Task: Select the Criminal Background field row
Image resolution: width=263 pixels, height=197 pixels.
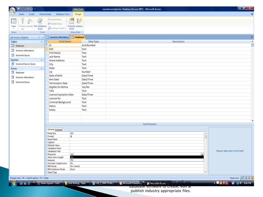Action: 65,102
